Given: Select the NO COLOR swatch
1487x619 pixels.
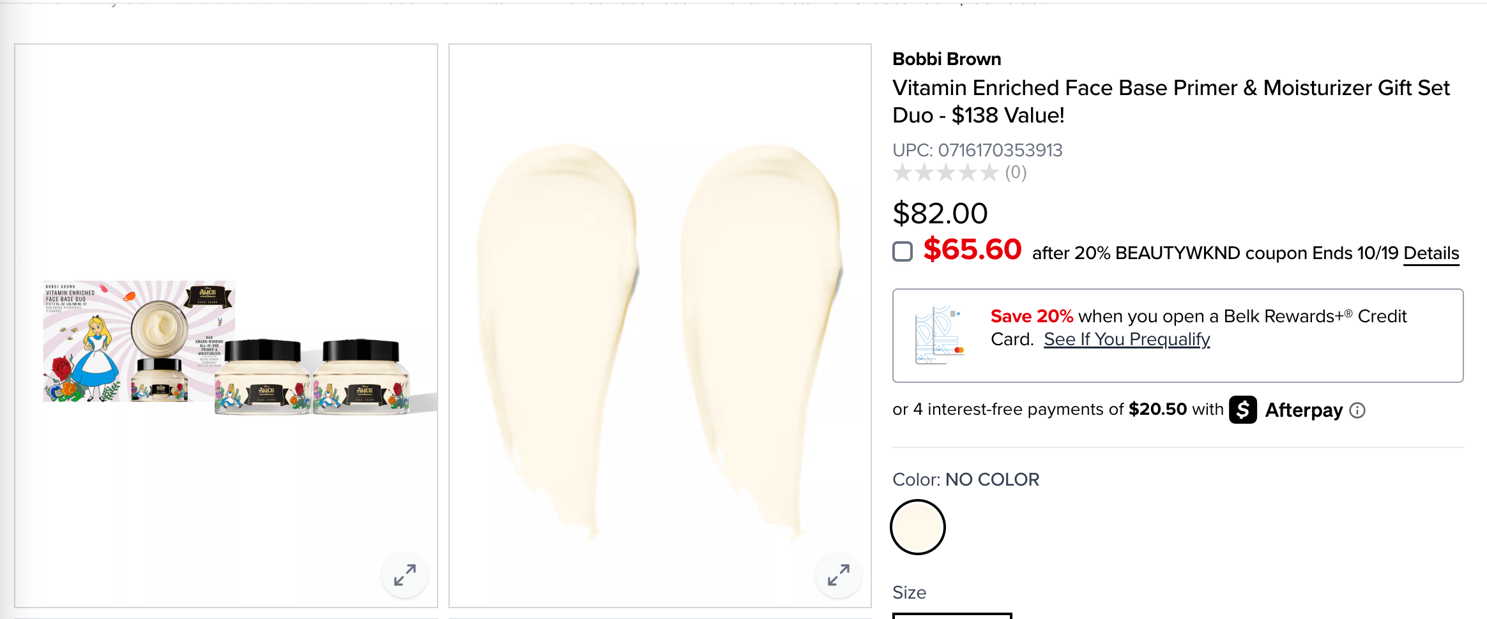Looking at the screenshot, I should 918,527.
